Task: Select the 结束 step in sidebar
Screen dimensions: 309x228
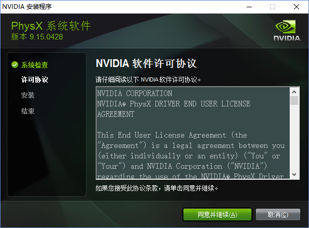Action: point(28,111)
